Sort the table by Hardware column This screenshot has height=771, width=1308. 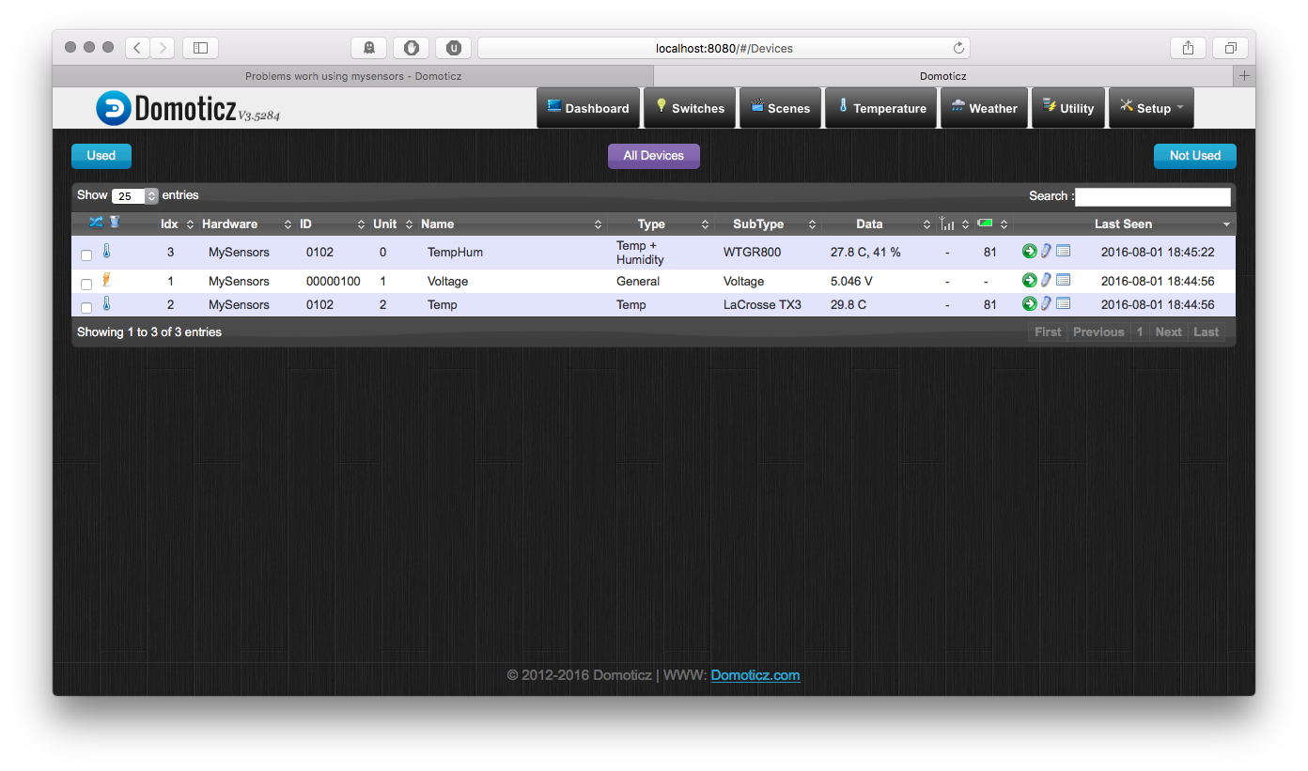tap(246, 224)
